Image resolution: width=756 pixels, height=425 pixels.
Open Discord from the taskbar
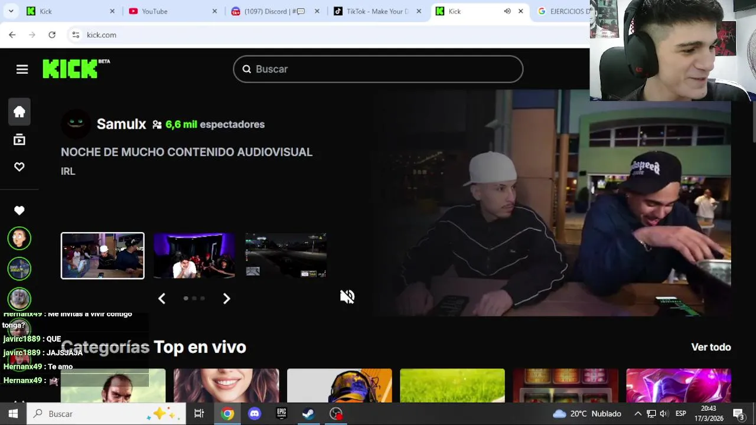(255, 414)
